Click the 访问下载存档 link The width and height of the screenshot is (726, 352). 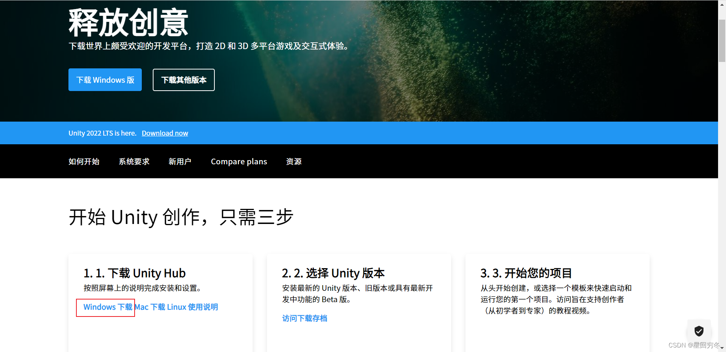(x=304, y=318)
